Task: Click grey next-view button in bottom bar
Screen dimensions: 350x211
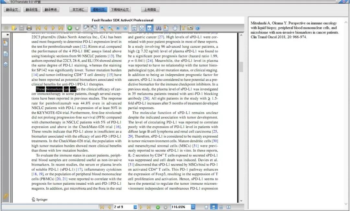Action: coord(165,207)
